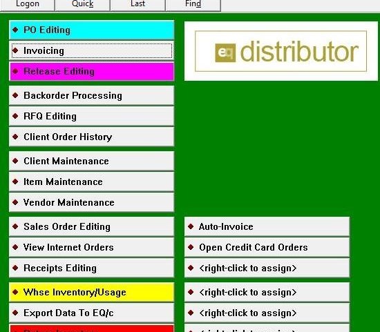380x332 pixels.
Task: Open Vendor Maintenance
Action: click(91, 202)
